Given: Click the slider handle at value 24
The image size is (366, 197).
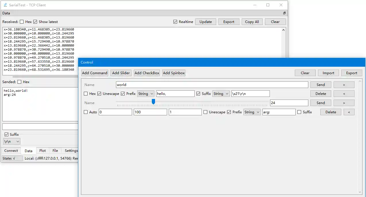Looking at the screenshot, I should click(153, 102).
